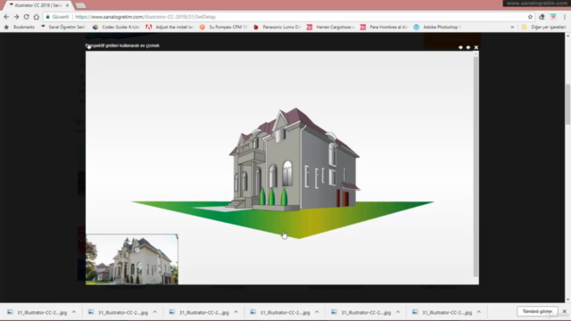Bookmark this page with the star icon
571x321 pixels.
(530, 17)
